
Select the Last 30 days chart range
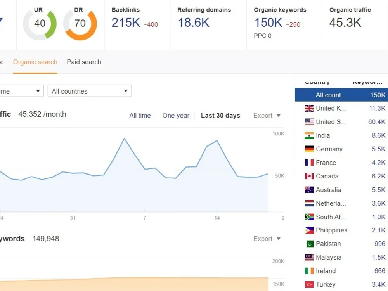[220, 116]
